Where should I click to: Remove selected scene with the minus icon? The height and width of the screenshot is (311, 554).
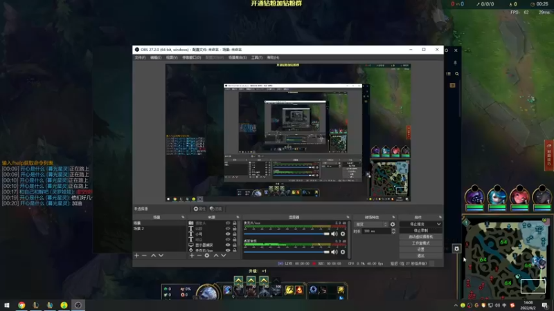coord(144,255)
